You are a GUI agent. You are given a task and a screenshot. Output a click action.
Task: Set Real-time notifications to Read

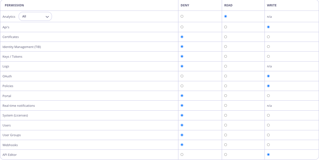(225, 105)
